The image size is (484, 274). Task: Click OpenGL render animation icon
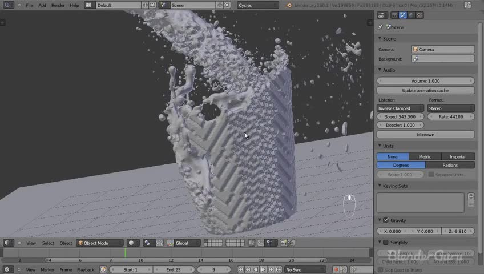[x=291, y=243]
